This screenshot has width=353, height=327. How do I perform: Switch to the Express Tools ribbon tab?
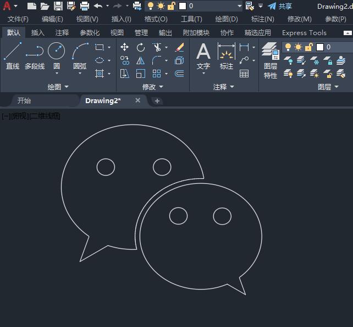coord(304,33)
